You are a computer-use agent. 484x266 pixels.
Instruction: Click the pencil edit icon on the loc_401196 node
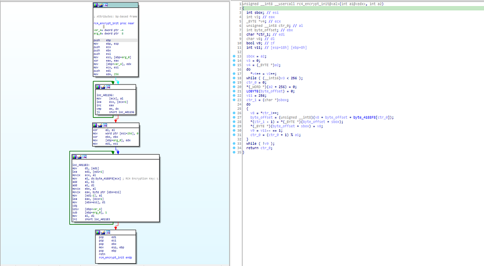103,87
